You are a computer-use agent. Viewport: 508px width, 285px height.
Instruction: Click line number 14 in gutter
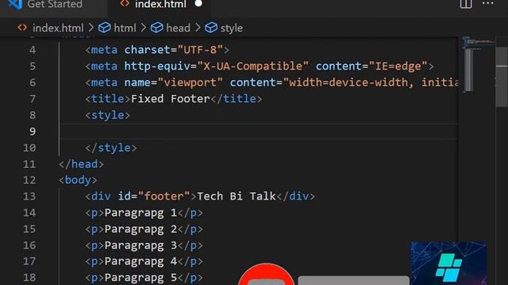tap(29, 213)
